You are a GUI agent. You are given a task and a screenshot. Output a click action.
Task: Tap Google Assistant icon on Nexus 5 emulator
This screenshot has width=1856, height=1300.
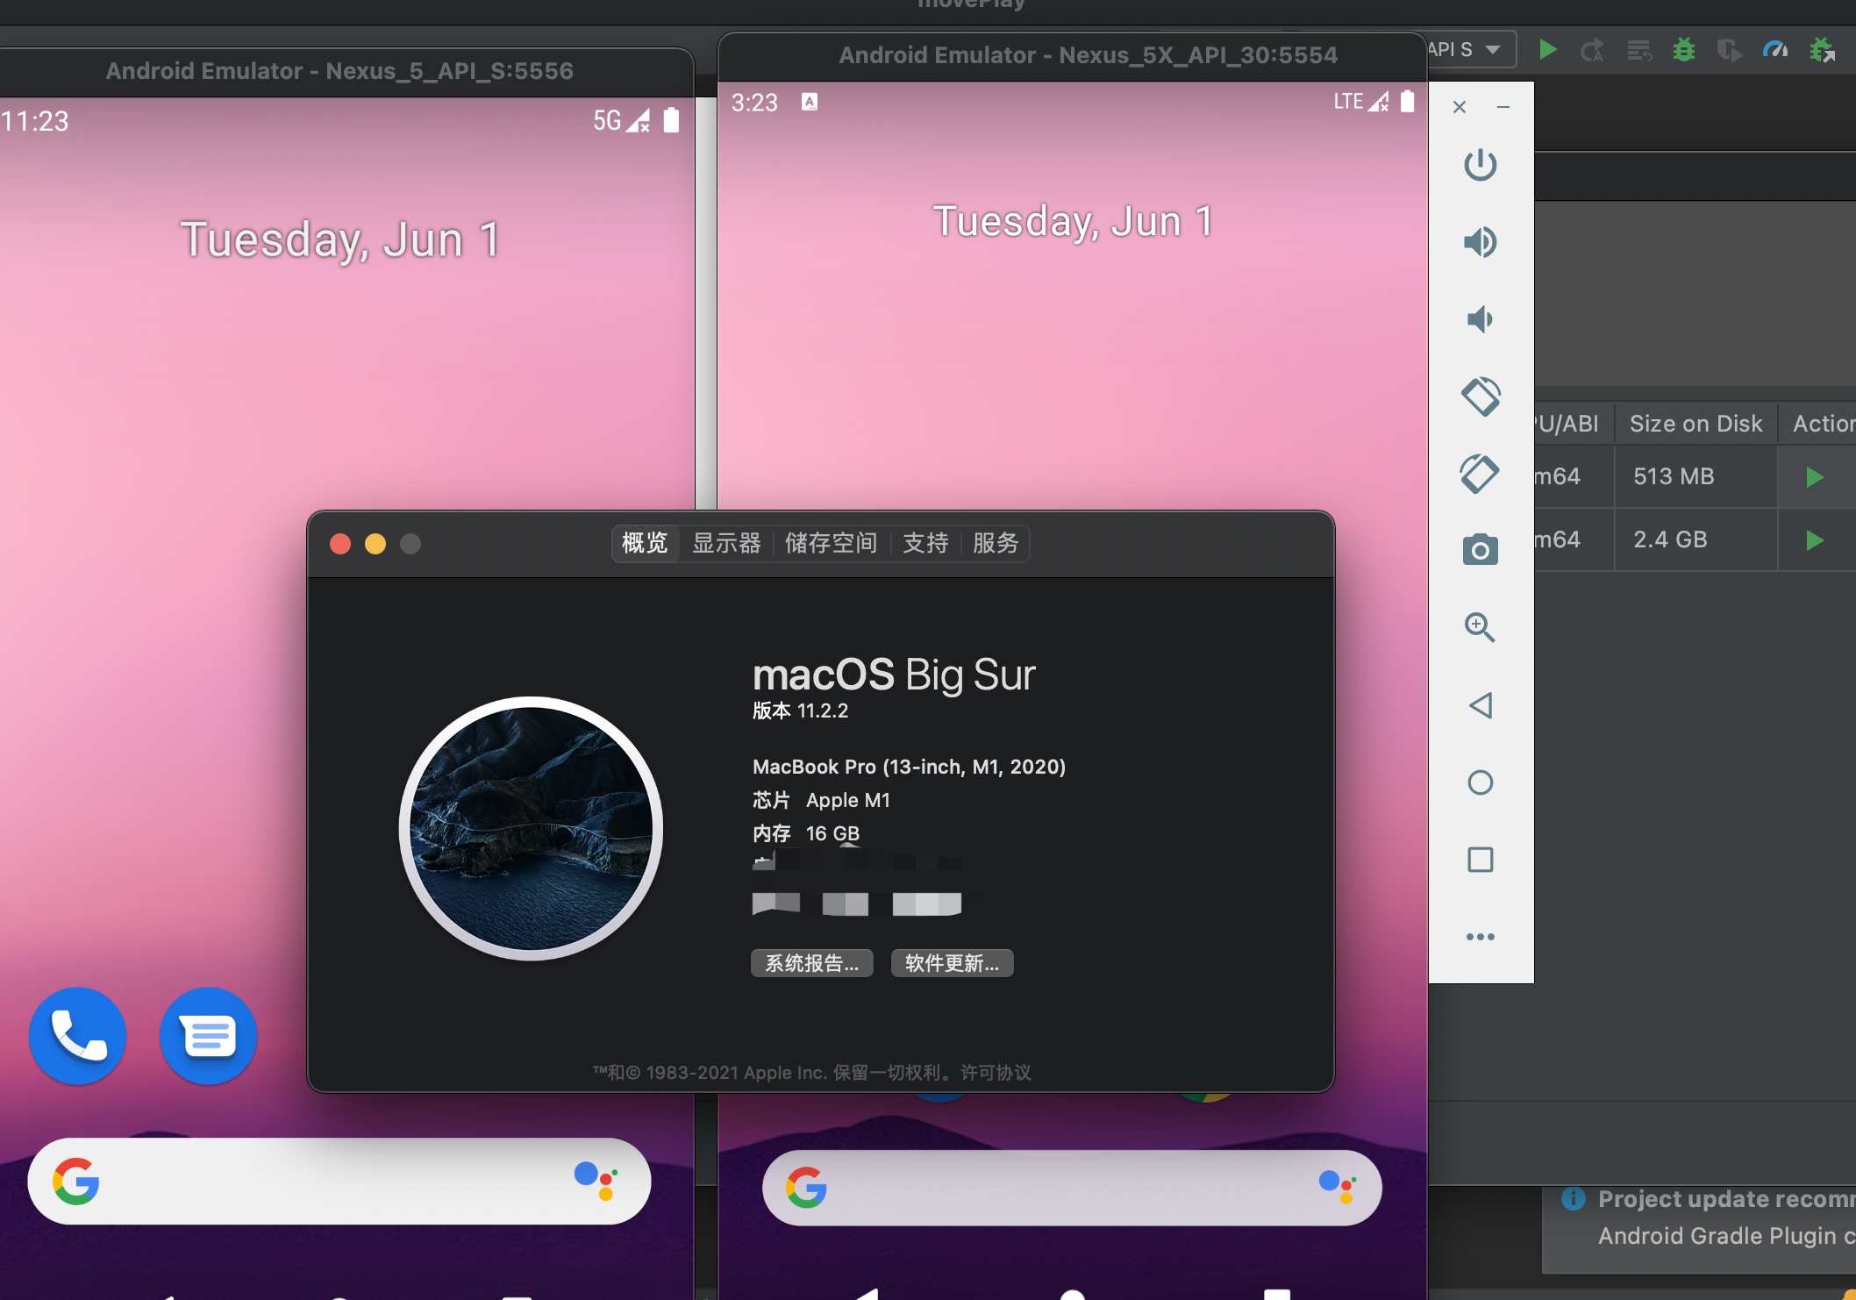[596, 1181]
